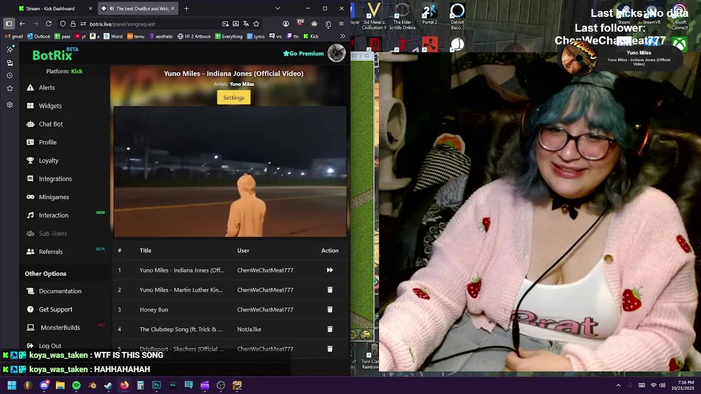Open temu bookmark

pyautogui.click(x=135, y=36)
